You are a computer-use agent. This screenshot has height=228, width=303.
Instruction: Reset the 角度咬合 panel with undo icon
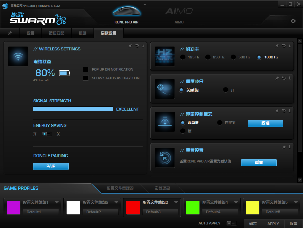click(284, 78)
